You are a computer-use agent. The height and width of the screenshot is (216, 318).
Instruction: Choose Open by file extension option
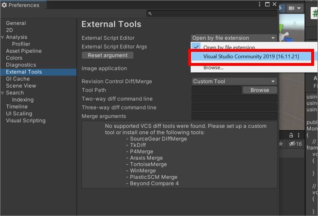[x=229, y=47]
